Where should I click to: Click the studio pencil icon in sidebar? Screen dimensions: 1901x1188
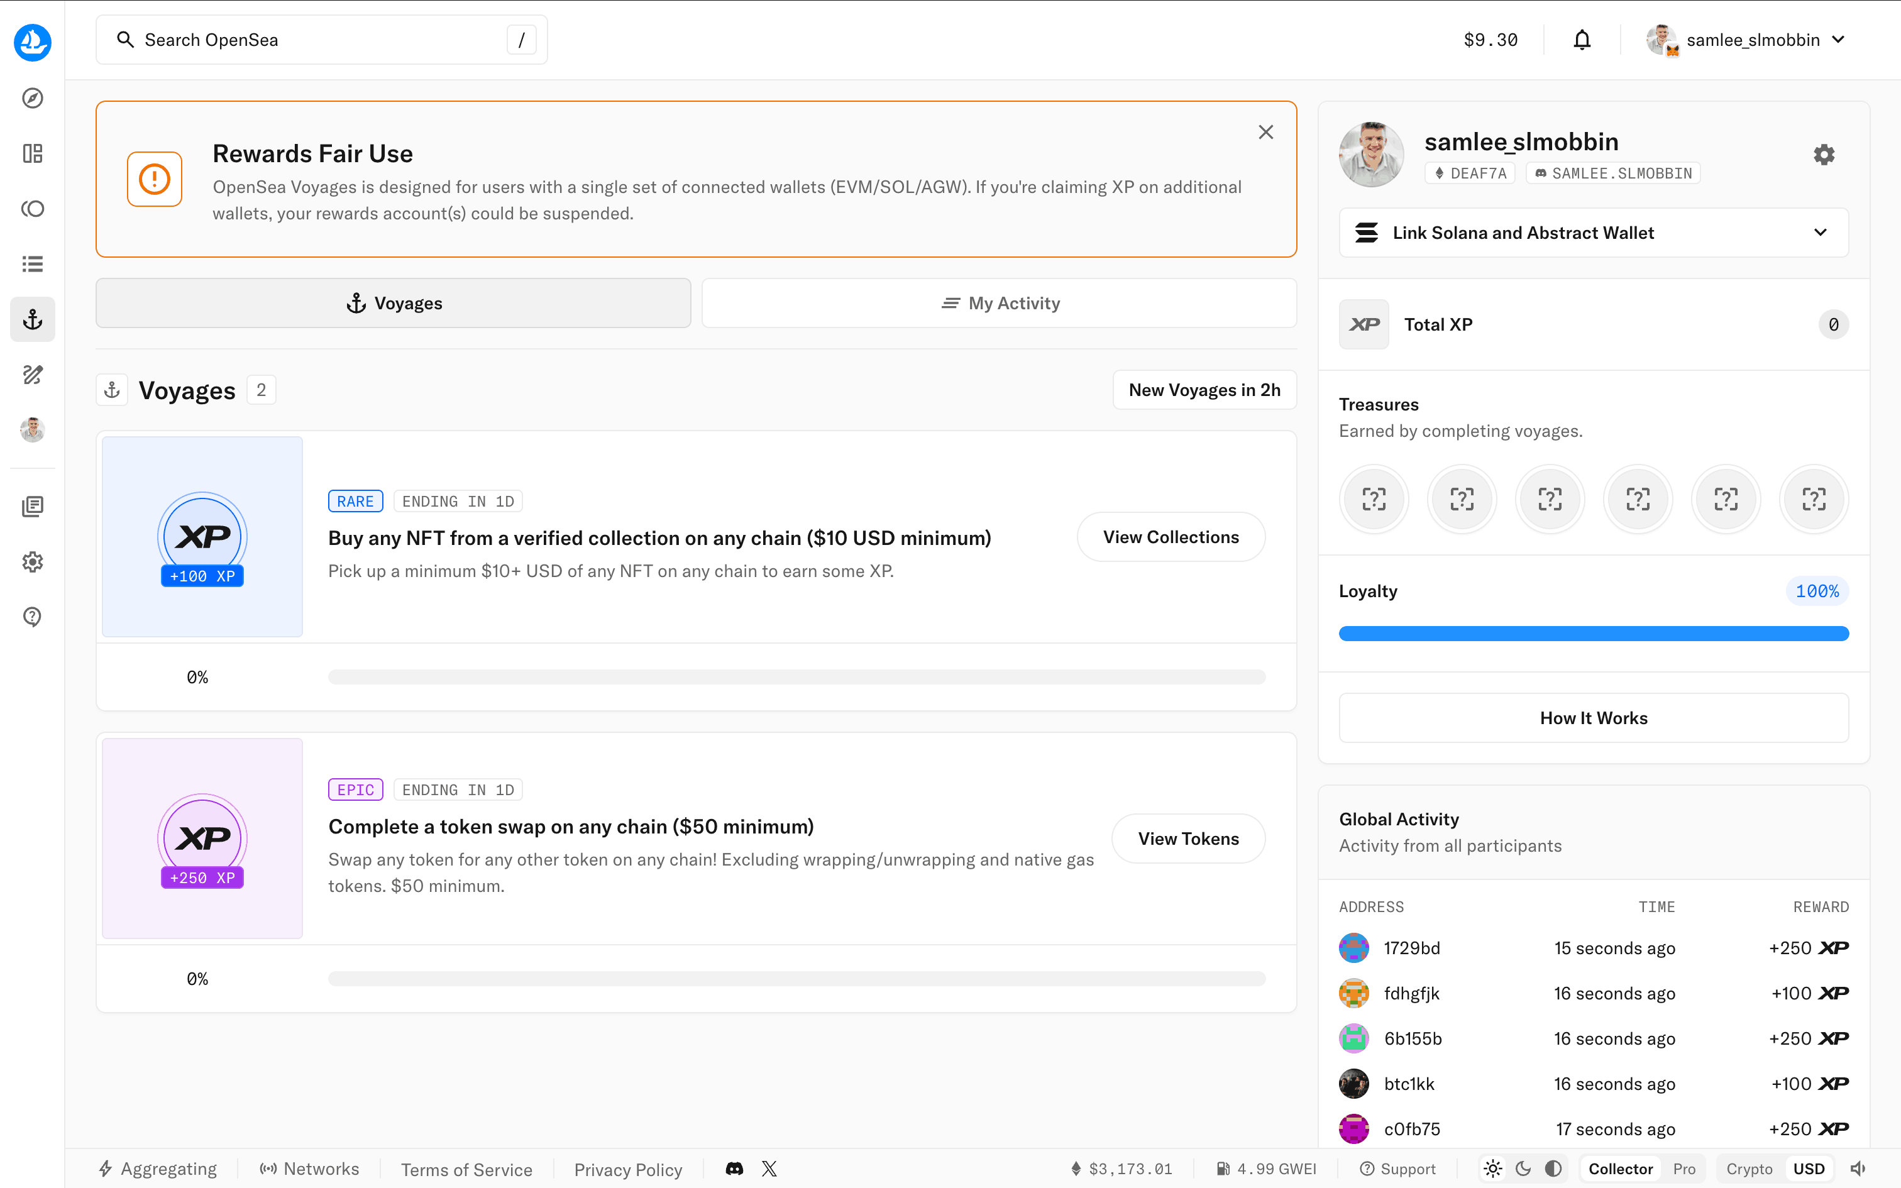[32, 375]
